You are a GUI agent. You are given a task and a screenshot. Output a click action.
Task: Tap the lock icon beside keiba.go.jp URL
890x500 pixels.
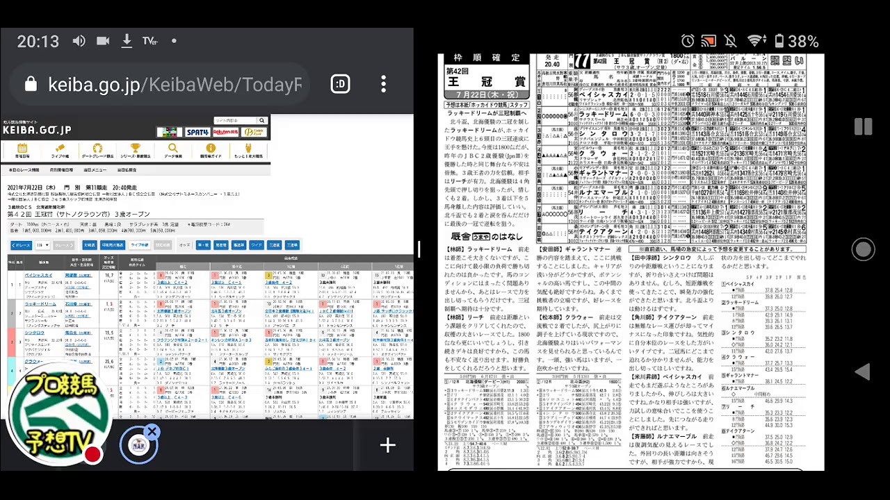(x=31, y=85)
